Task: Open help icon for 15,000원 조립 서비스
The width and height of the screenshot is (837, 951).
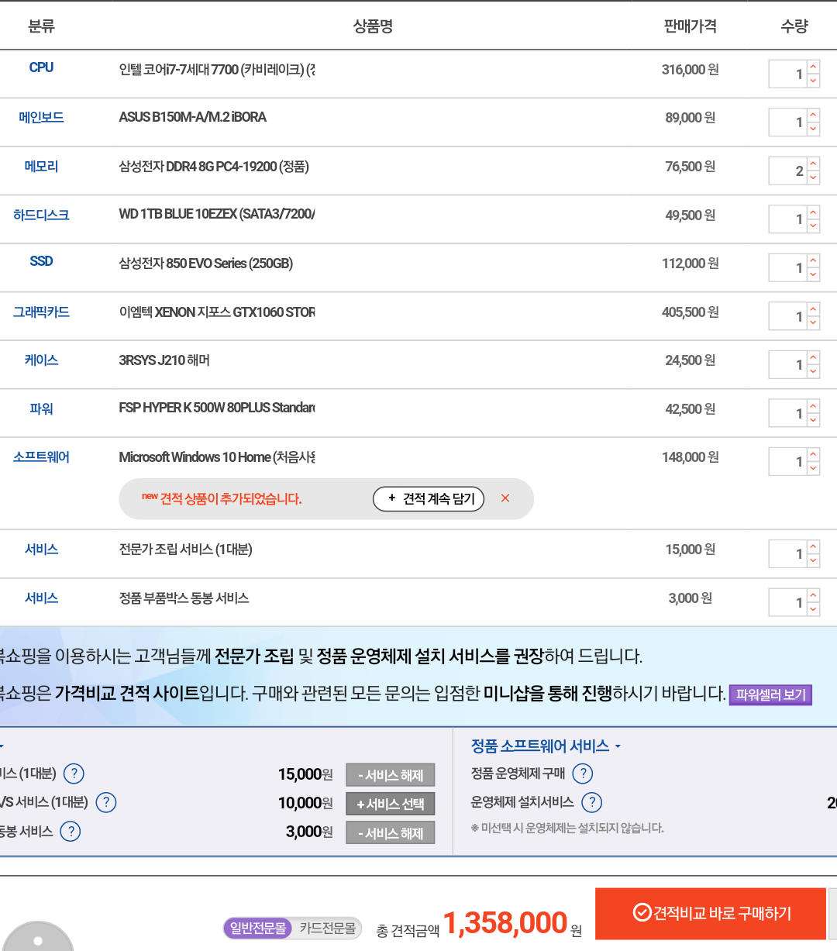Action: tap(74, 774)
